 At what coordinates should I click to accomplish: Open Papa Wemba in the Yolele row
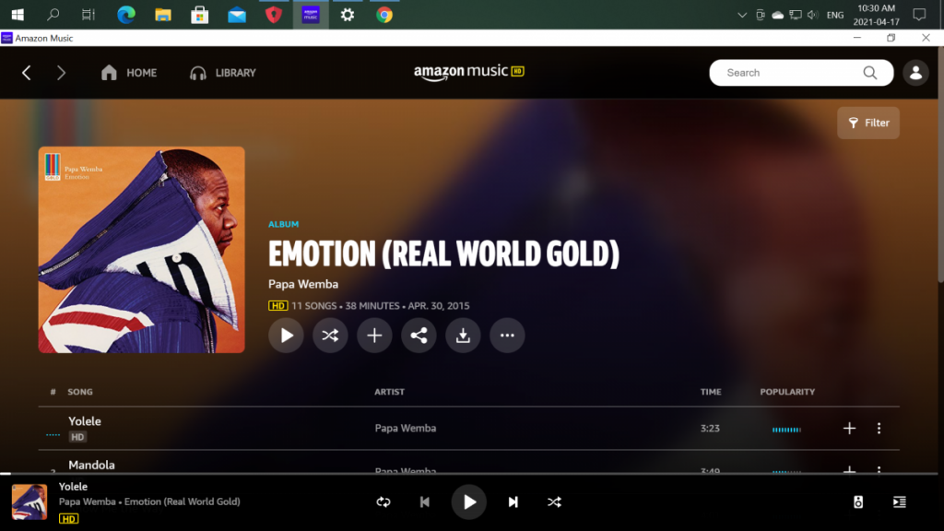pyautogui.click(x=406, y=428)
